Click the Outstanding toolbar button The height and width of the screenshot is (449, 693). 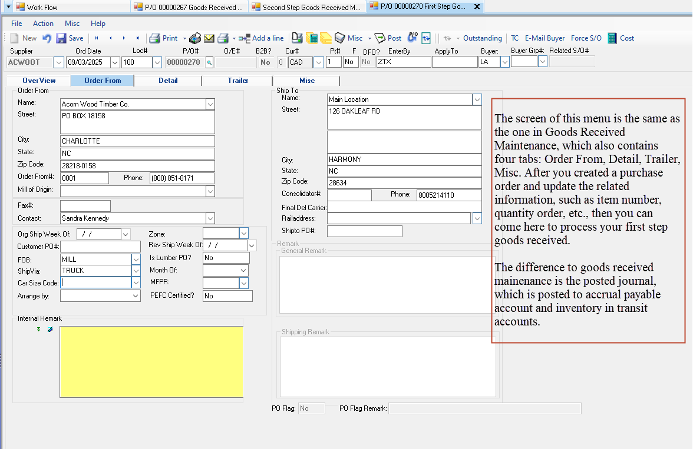tap(482, 38)
